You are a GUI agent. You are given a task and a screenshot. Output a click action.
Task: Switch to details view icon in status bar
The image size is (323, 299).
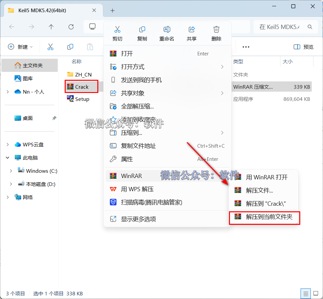point(306,294)
